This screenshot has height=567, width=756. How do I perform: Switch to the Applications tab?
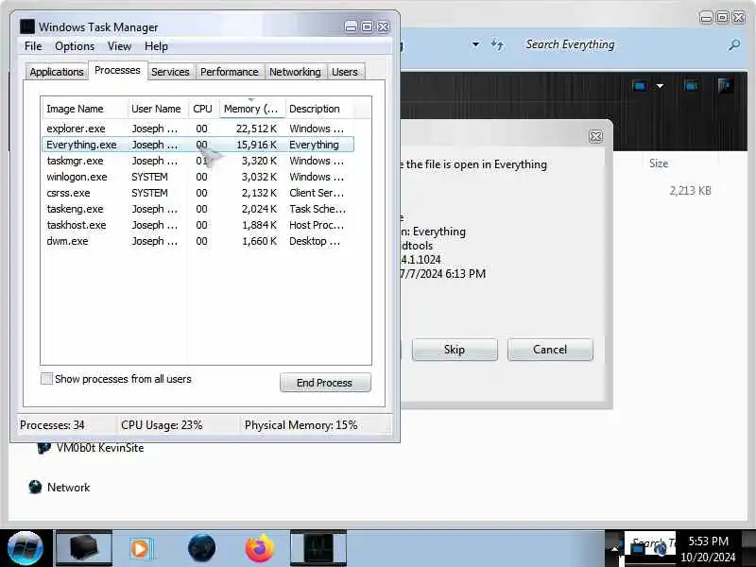(57, 72)
